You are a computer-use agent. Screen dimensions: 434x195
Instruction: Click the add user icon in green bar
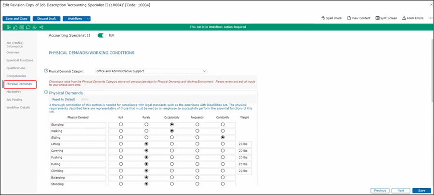coord(34,27)
